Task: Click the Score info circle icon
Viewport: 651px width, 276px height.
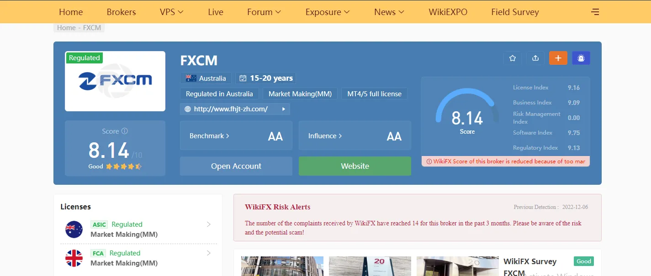Action: (x=124, y=131)
